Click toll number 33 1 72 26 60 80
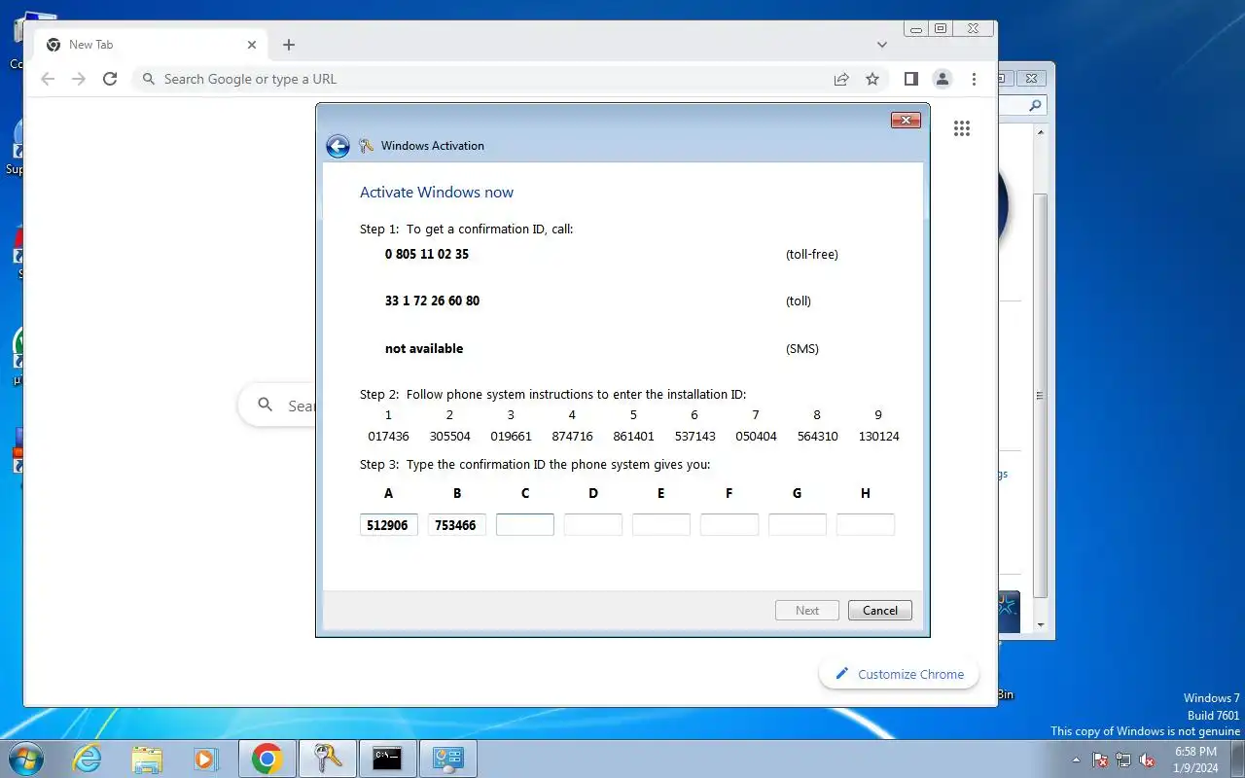Screen dimensions: 1245x778 click(432, 301)
